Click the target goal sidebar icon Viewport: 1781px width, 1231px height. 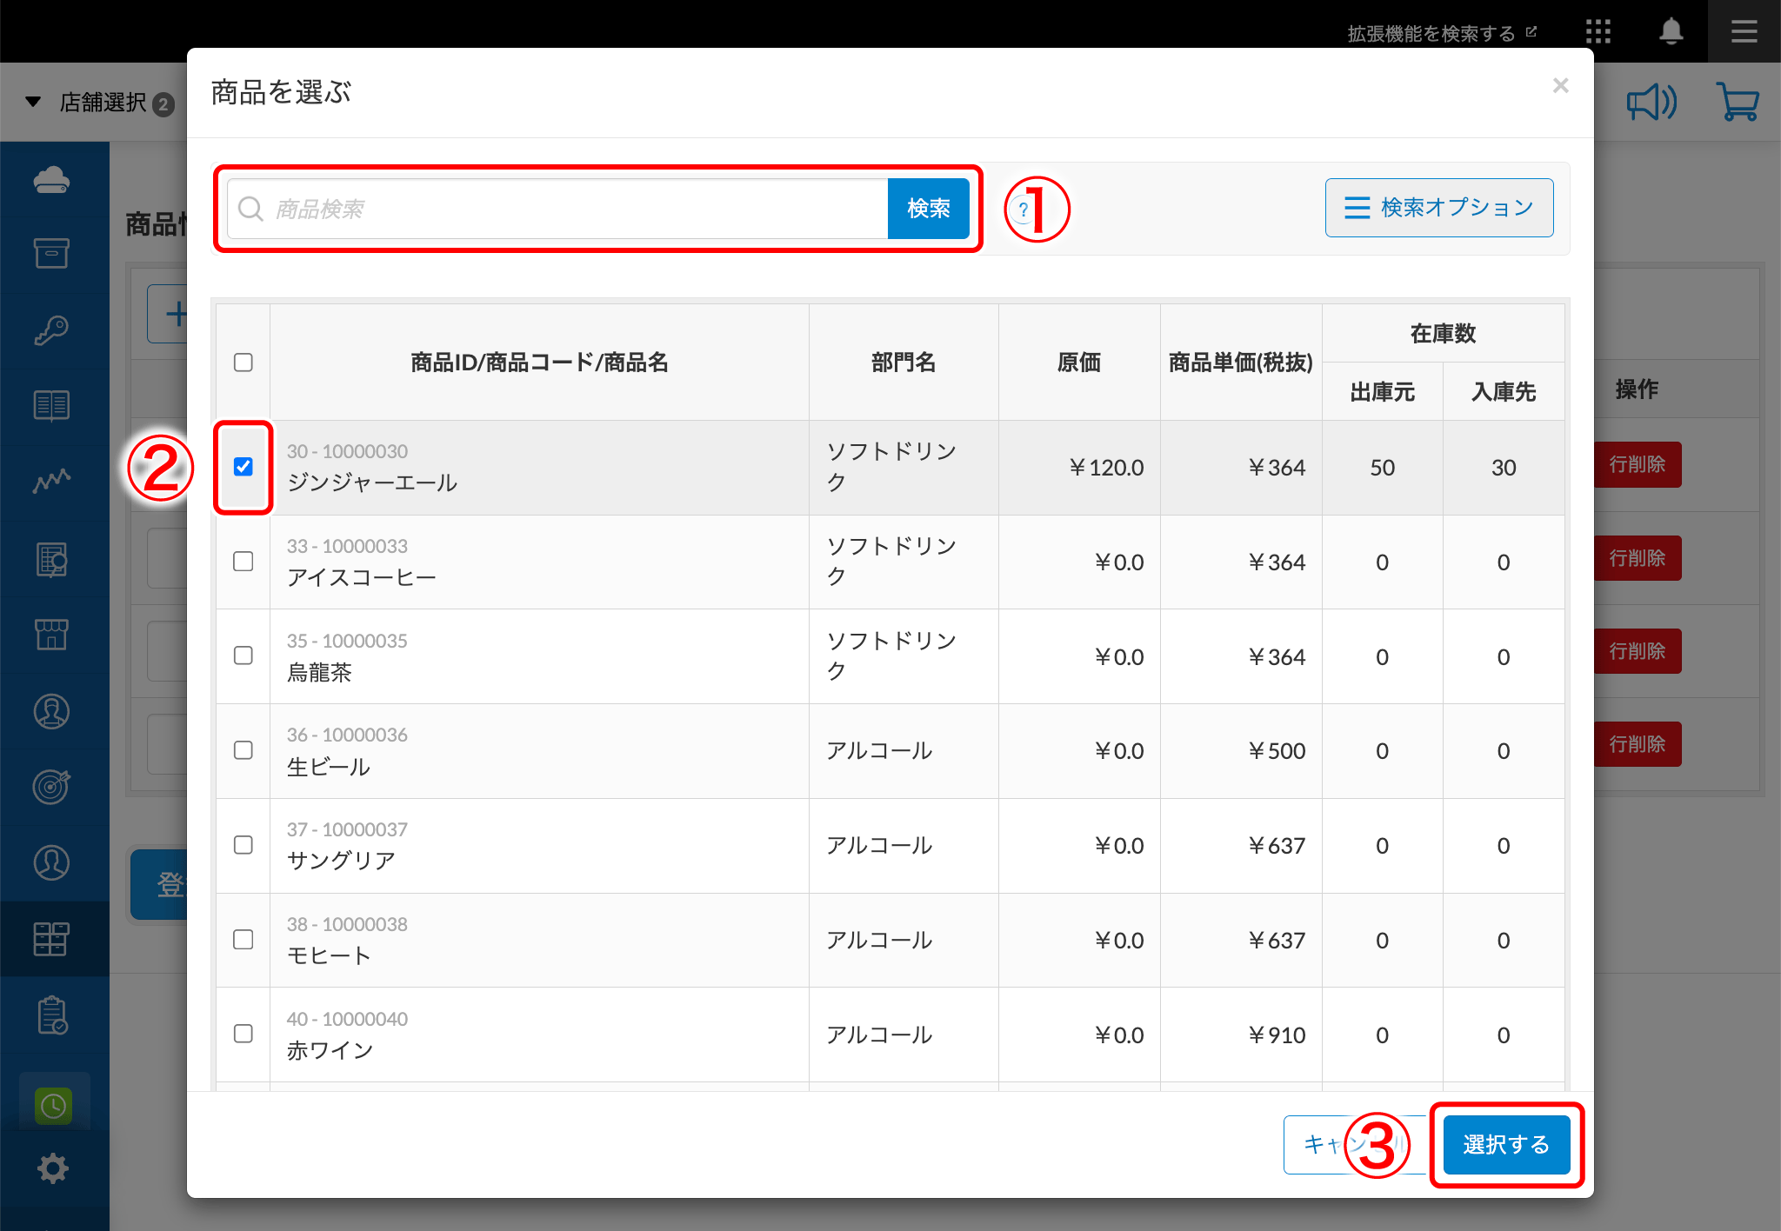51,787
